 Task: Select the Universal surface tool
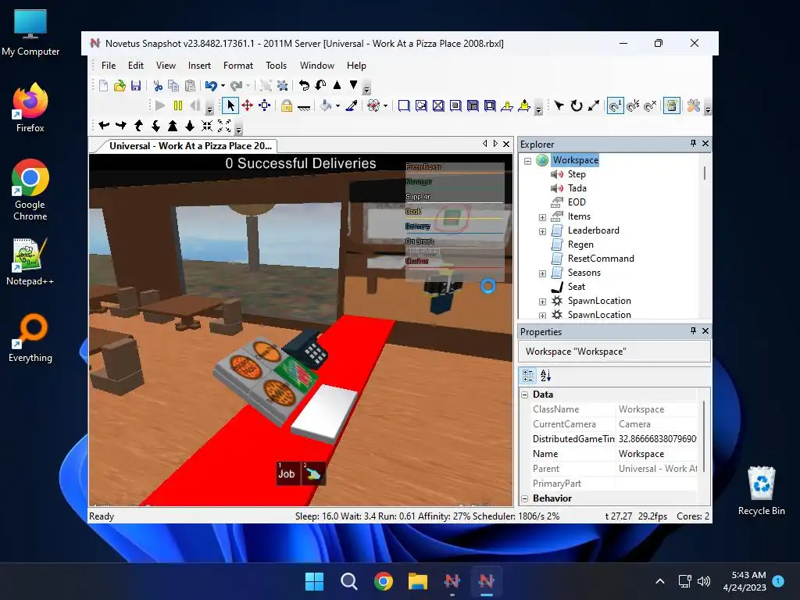click(x=490, y=105)
